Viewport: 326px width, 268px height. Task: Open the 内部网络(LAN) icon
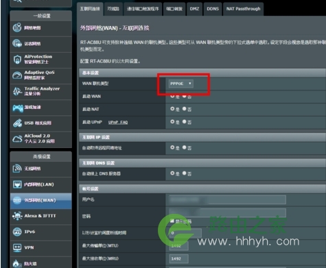click(x=17, y=184)
